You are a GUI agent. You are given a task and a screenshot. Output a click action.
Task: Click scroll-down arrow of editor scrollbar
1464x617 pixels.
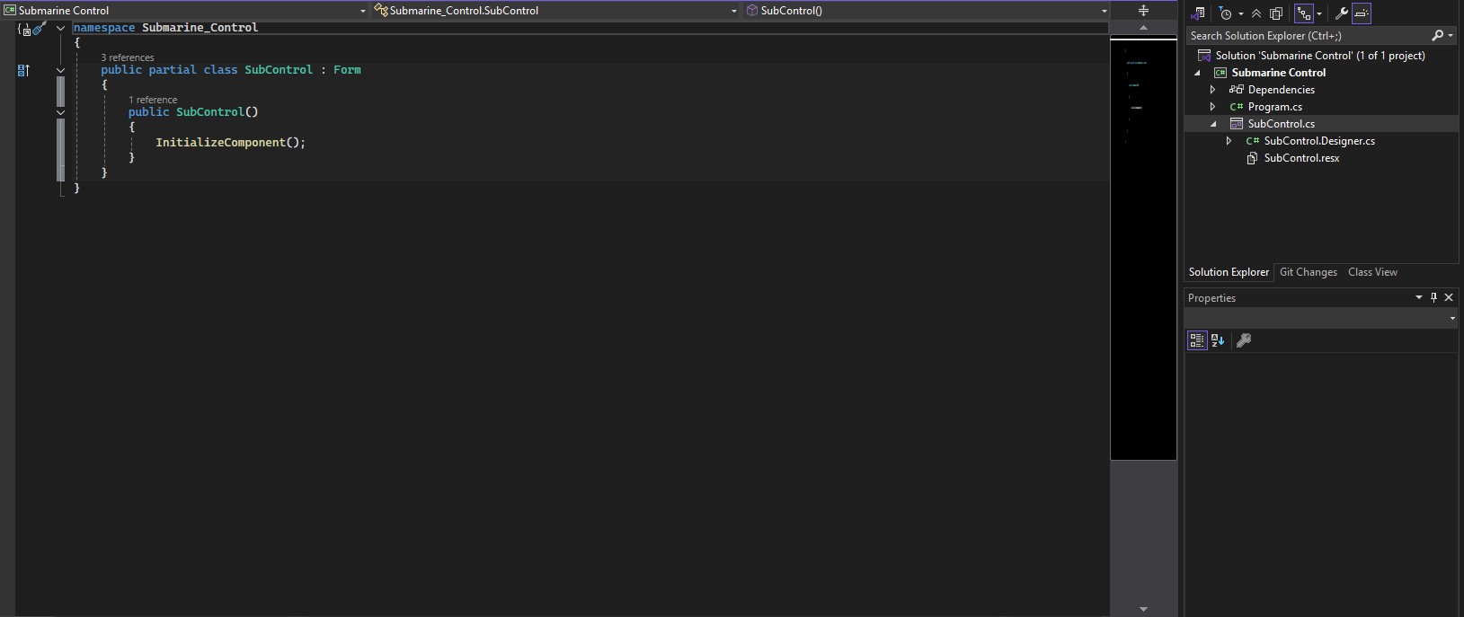click(x=1143, y=609)
